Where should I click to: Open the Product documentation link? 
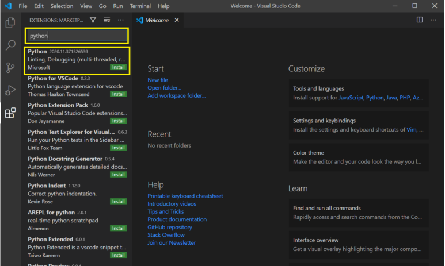pos(177,219)
